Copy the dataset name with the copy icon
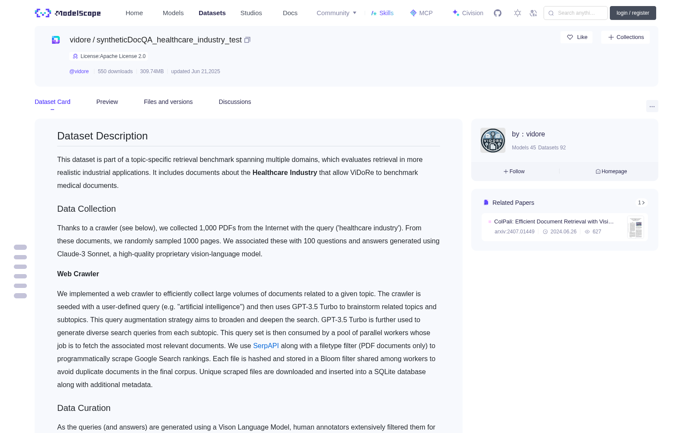693x433 pixels. point(247,40)
